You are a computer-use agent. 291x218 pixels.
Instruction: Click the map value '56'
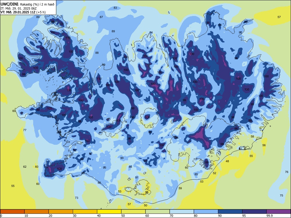coord(264,145)
